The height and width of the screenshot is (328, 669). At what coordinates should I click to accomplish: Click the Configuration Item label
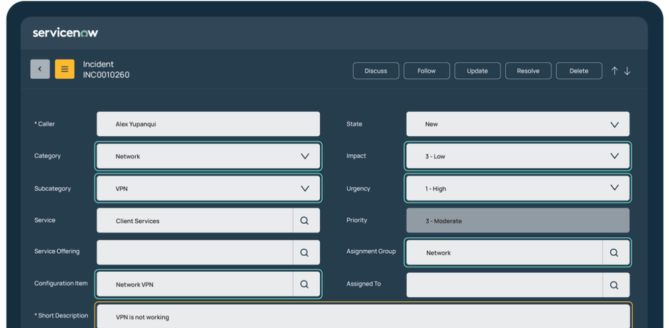[x=61, y=283]
